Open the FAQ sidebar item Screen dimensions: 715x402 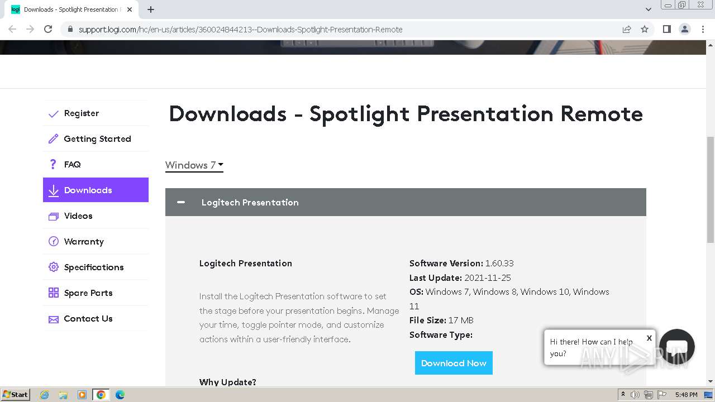(96, 165)
